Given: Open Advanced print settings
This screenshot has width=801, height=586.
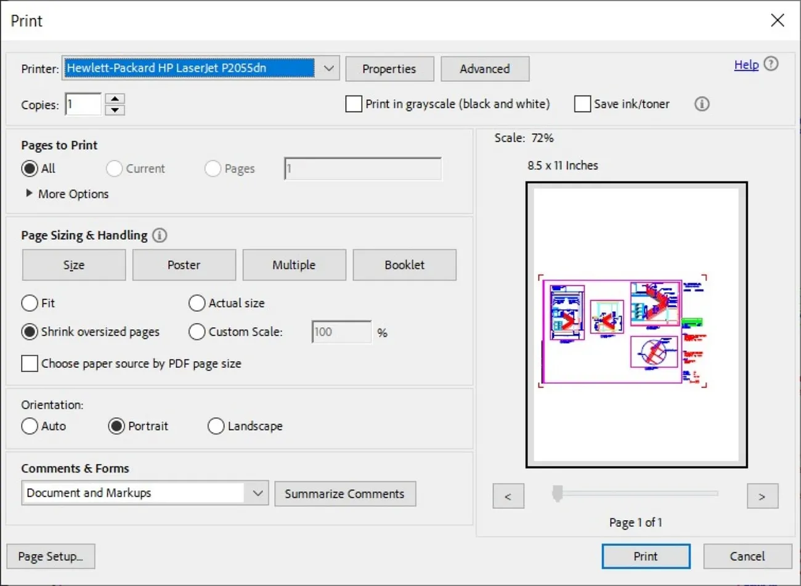Looking at the screenshot, I should coord(485,69).
